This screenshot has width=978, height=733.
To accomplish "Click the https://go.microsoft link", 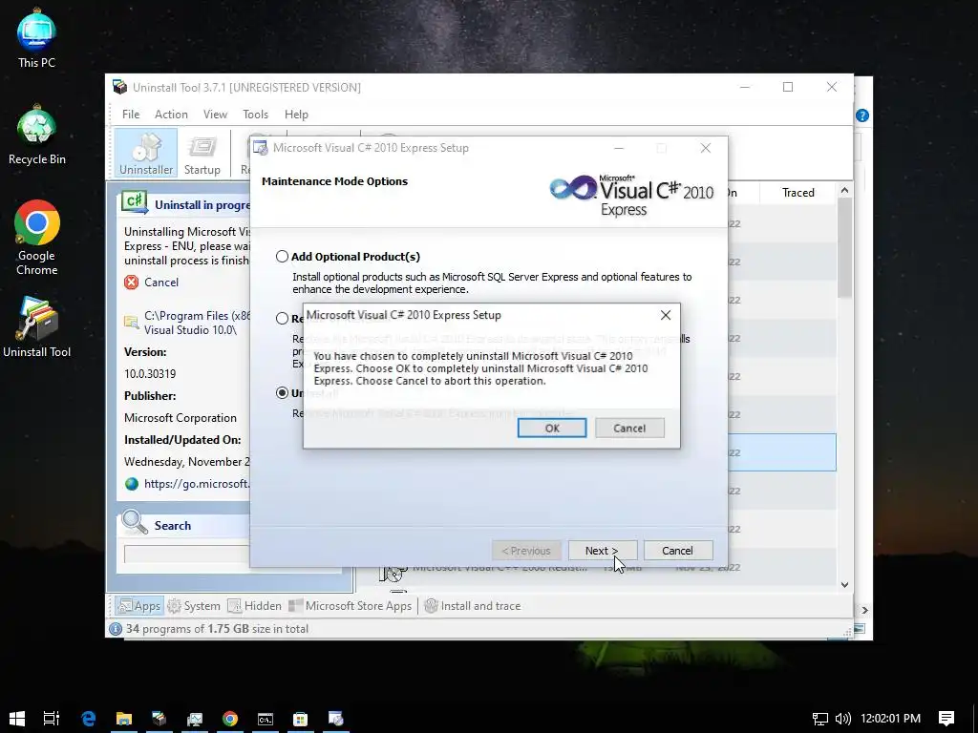I will pyautogui.click(x=197, y=484).
